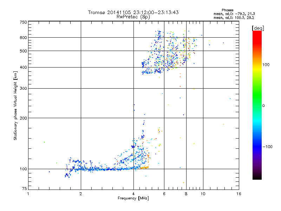The width and height of the screenshot is (281, 211).
Task: Click the colorbar tick label '-100'
Action: point(267,147)
